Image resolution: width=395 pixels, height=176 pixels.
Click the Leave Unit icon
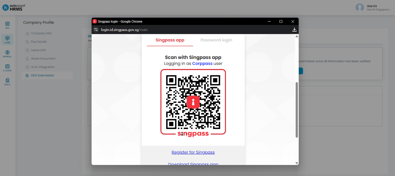click(x=27, y=50)
